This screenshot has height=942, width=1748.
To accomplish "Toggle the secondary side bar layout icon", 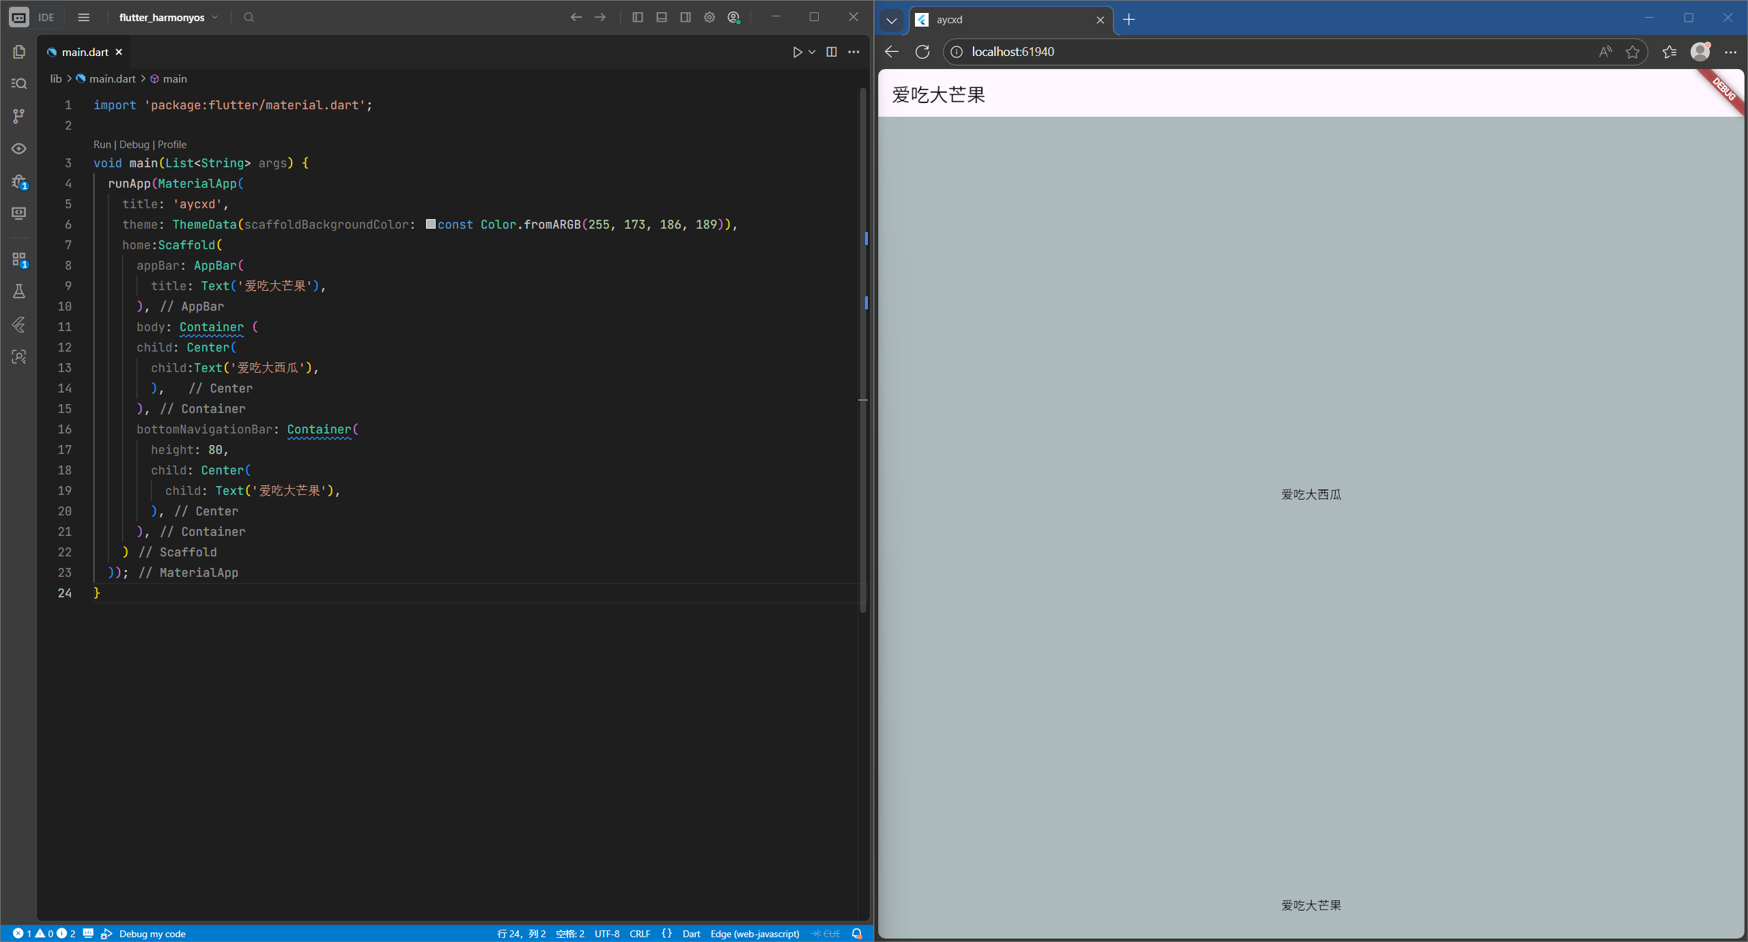I will pos(686,17).
